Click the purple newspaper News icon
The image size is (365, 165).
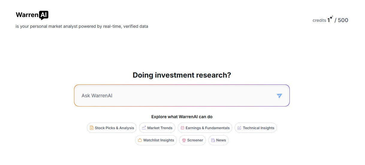tap(213, 140)
